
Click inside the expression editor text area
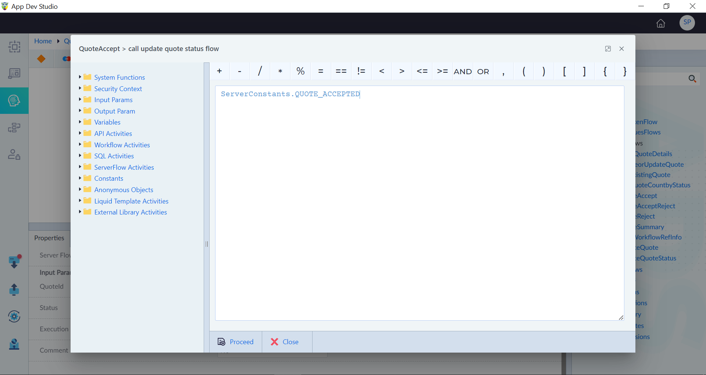pos(420,203)
